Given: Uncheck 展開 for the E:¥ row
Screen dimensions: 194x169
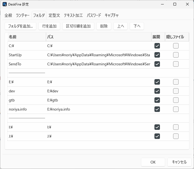Looking at the screenshot, I should click(157, 82).
